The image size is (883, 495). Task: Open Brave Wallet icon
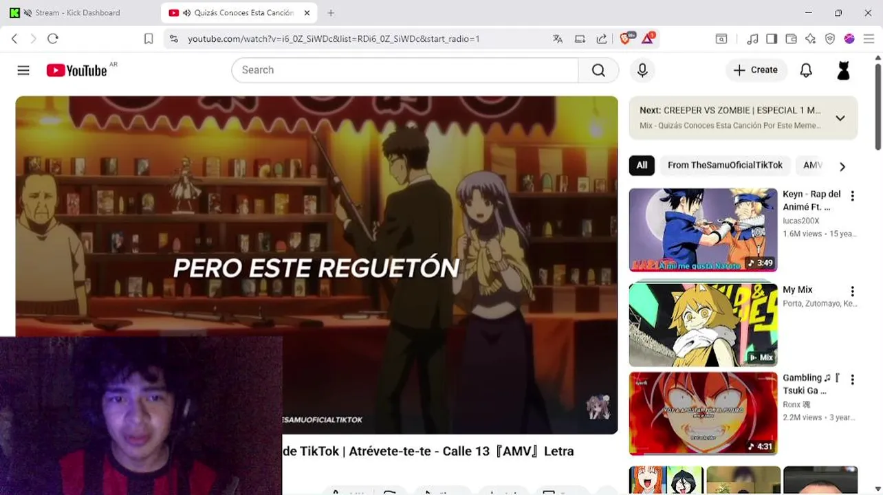pyautogui.click(x=791, y=39)
